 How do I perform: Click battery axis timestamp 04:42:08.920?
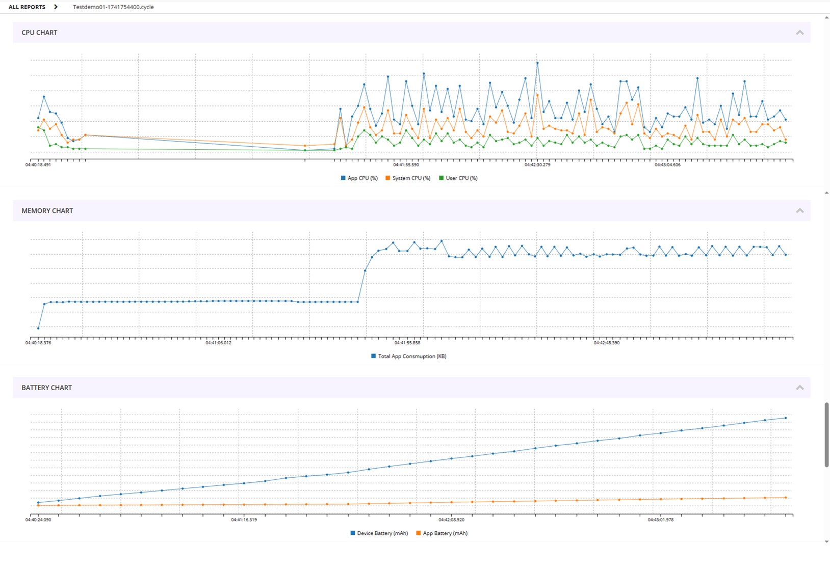[x=451, y=520]
